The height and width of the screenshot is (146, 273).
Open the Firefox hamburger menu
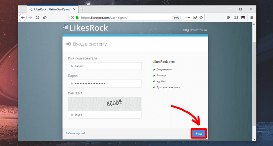(252, 18)
